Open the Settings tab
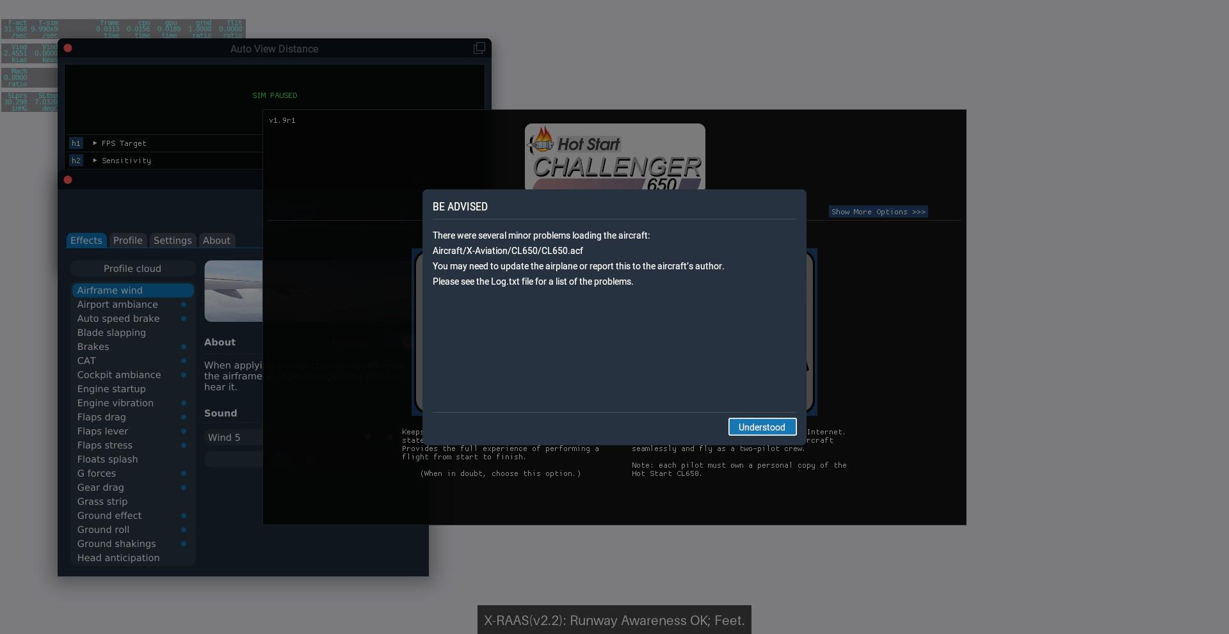The height and width of the screenshot is (634, 1229). (172, 241)
